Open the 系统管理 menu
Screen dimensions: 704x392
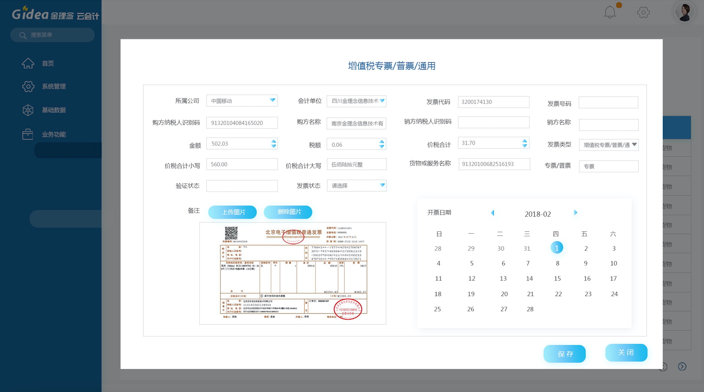click(54, 86)
